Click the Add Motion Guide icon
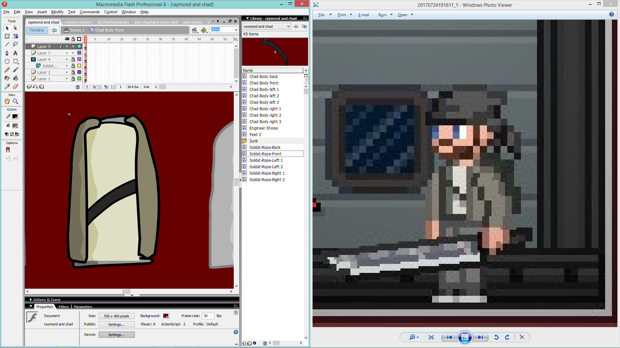Screen dimensions: 620x348 click(35, 87)
